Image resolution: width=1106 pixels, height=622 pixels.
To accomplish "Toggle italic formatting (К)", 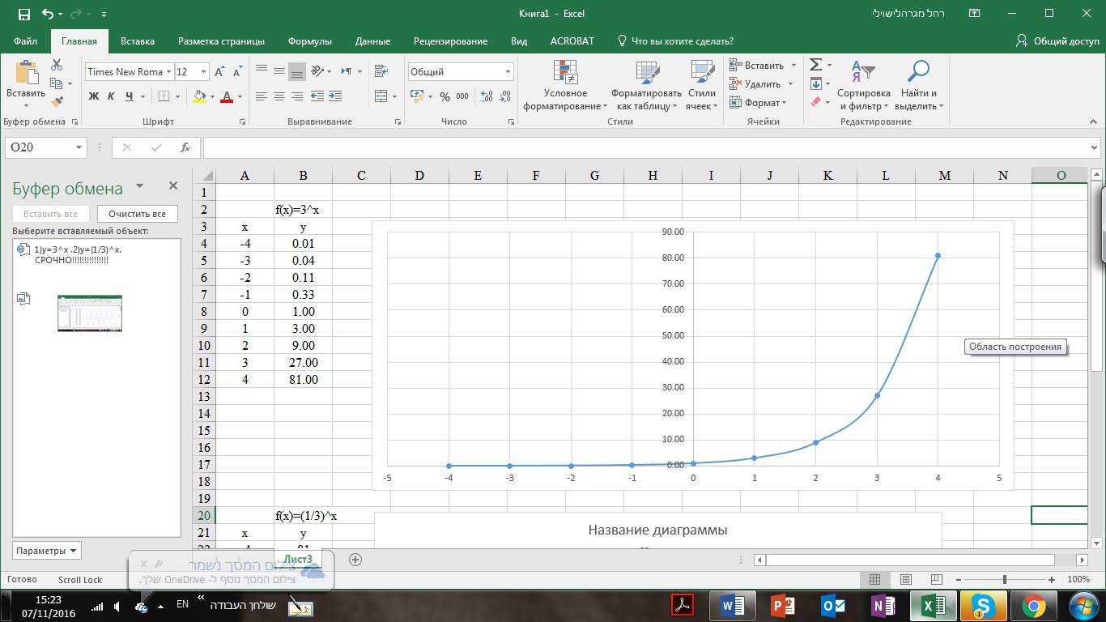I will point(110,96).
